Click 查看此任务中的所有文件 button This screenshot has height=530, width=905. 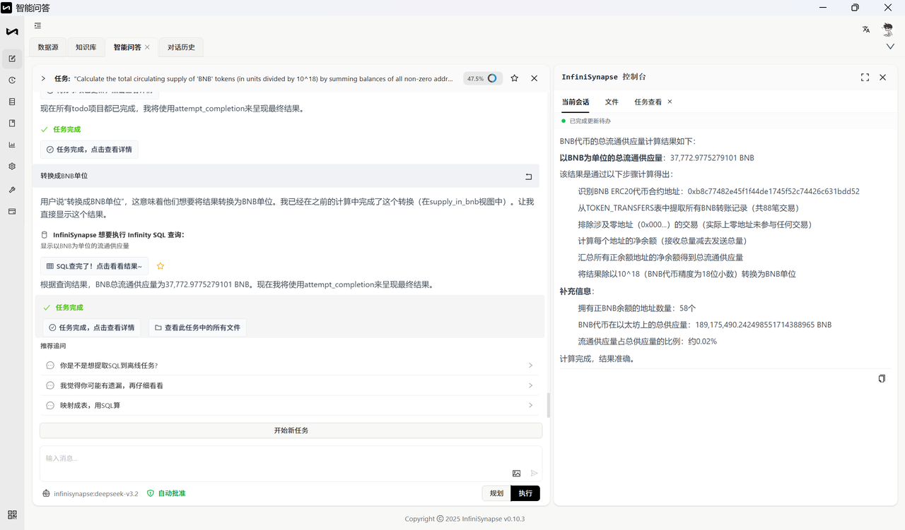click(197, 327)
